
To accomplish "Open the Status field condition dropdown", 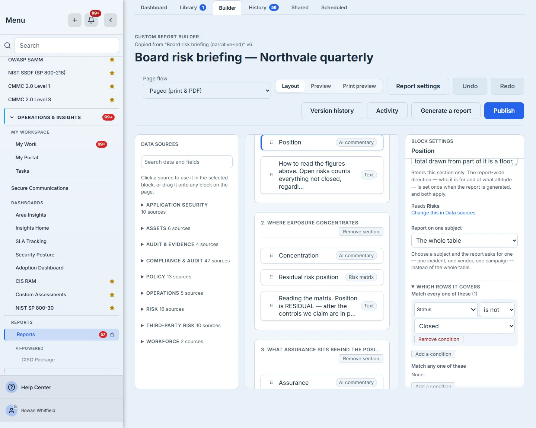I will [446, 310].
